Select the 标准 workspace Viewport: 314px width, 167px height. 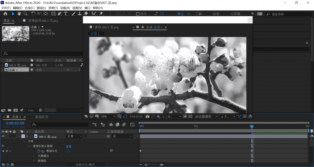click(x=216, y=14)
